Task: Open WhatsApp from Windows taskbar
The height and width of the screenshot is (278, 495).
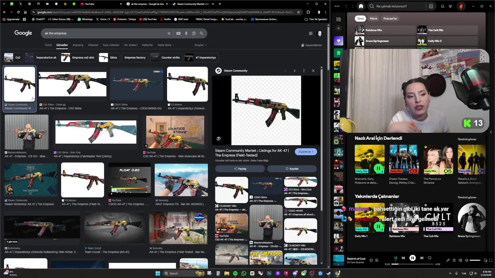Action: click(244, 273)
